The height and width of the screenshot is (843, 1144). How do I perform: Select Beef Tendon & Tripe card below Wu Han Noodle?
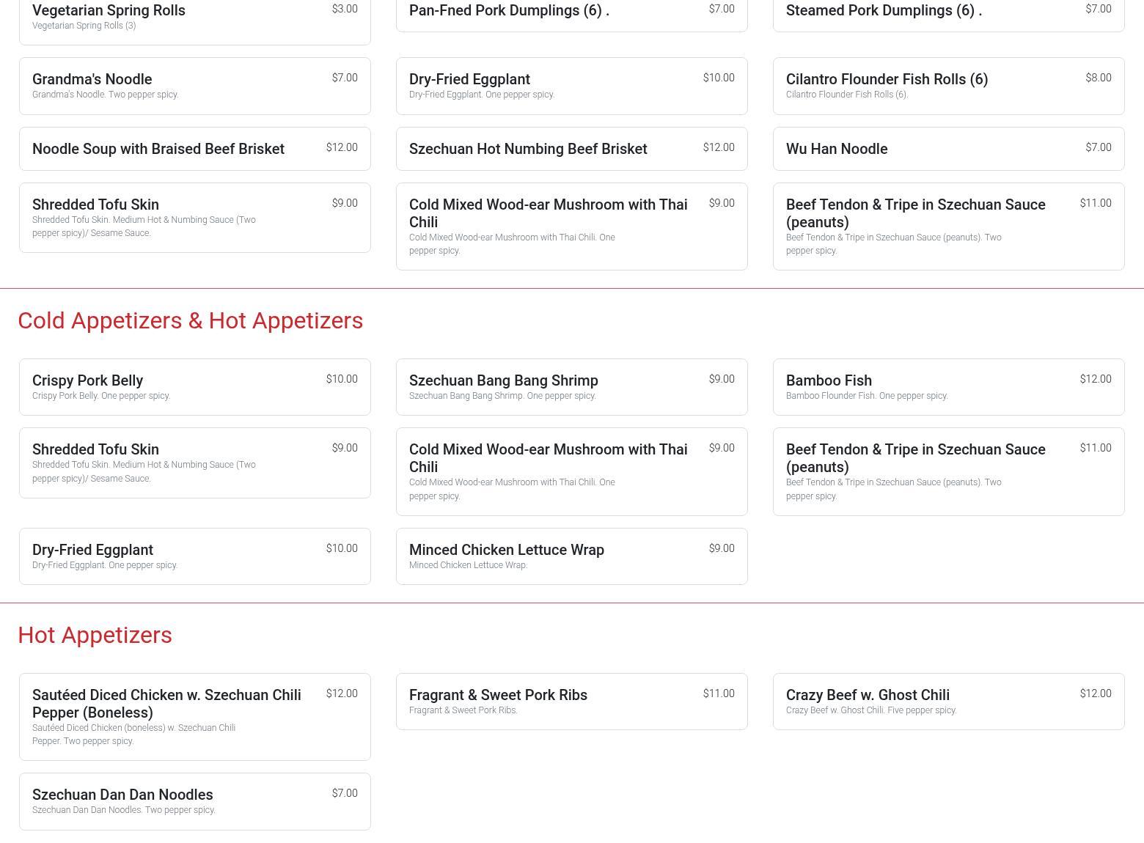948,227
